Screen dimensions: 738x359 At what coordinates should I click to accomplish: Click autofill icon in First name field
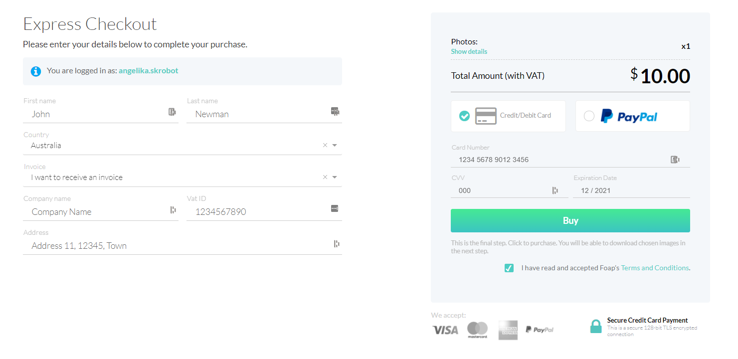click(x=172, y=112)
